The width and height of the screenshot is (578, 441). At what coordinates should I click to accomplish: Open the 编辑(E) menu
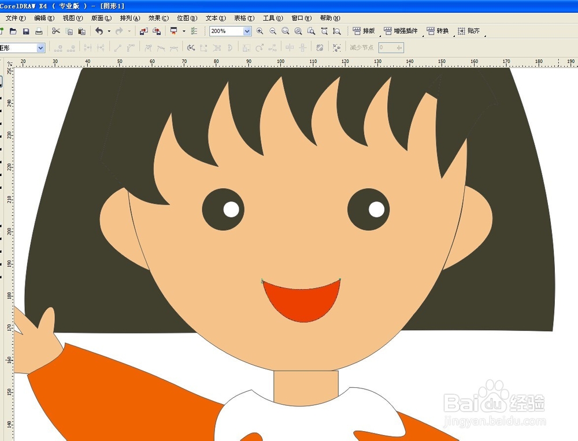tap(45, 18)
